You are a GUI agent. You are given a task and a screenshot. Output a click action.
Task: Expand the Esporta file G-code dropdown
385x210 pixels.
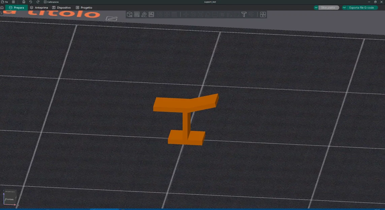click(344, 7)
